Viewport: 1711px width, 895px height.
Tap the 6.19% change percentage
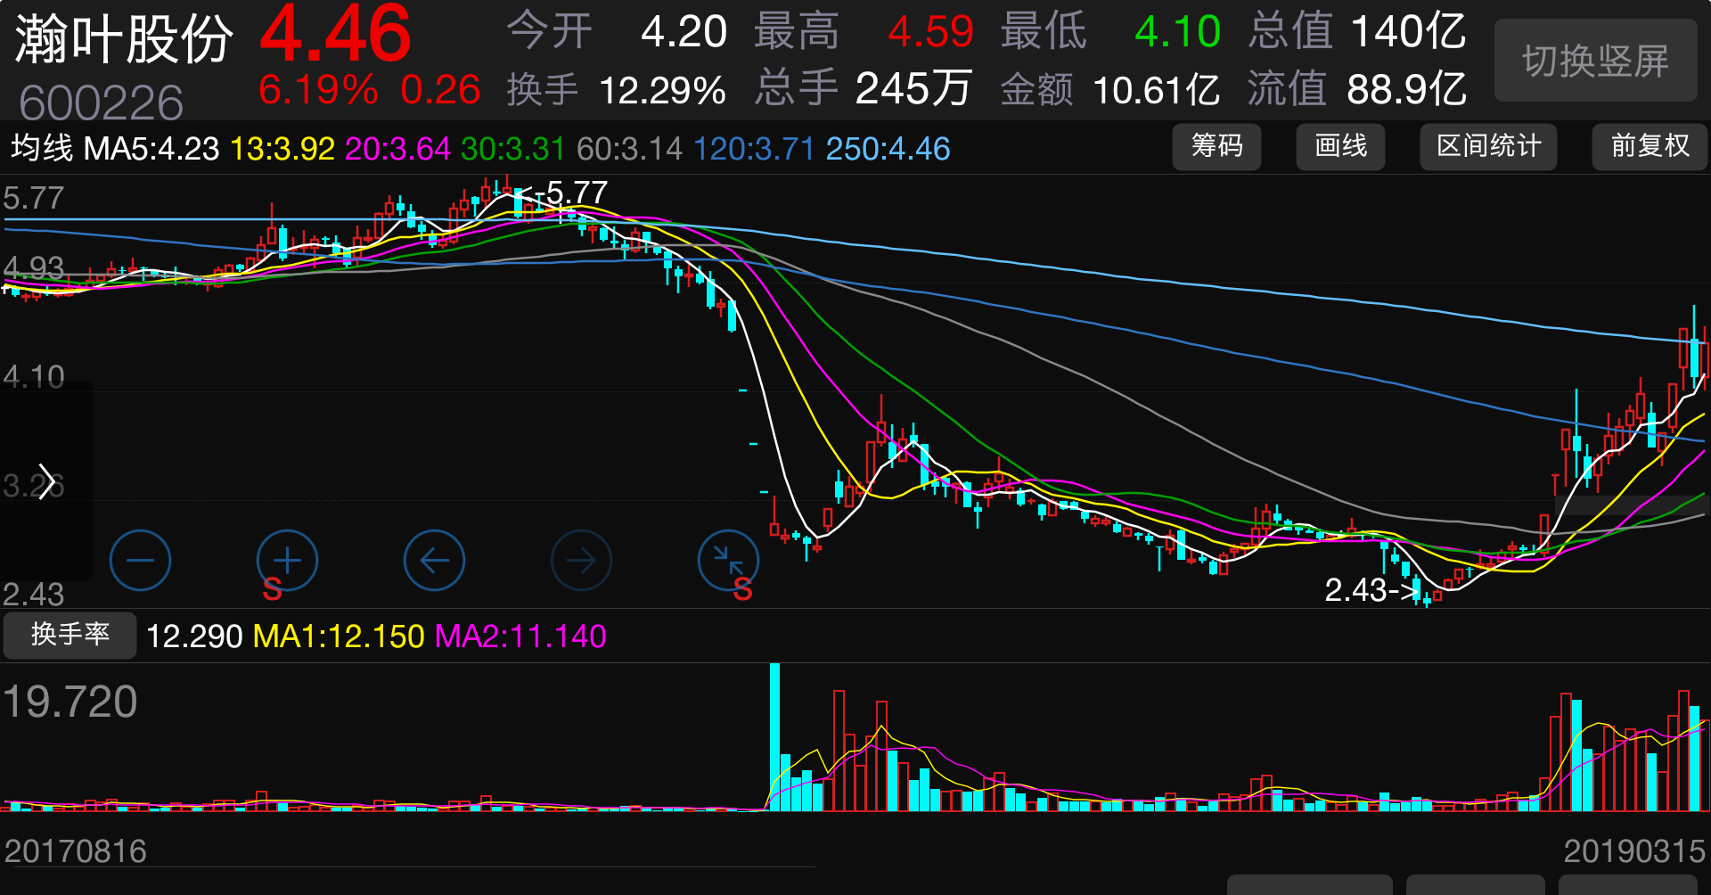coord(318,90)
